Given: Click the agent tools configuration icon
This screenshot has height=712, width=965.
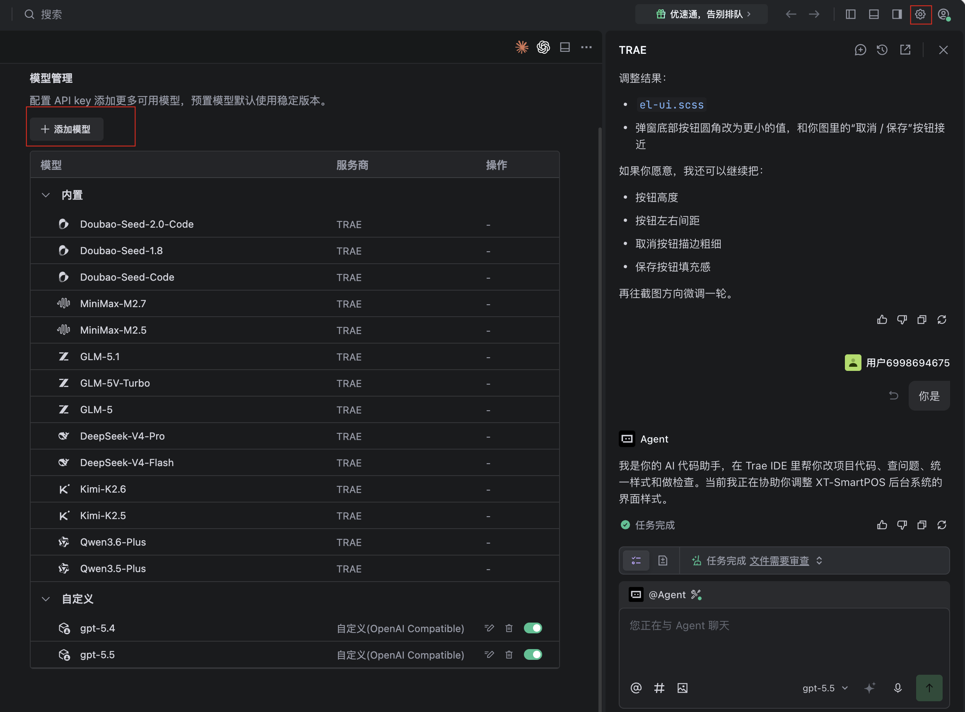Looking at the screenshot, I should click(x=696, y=595).
